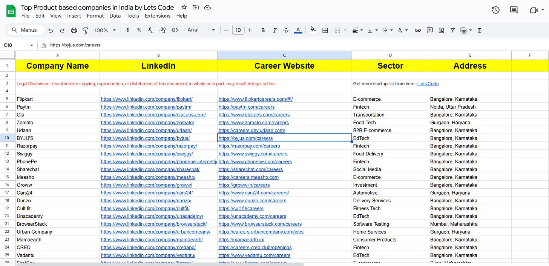Click the font size field showing 10
This screenshot has height=266, width=549.
(x=238, y=30)
